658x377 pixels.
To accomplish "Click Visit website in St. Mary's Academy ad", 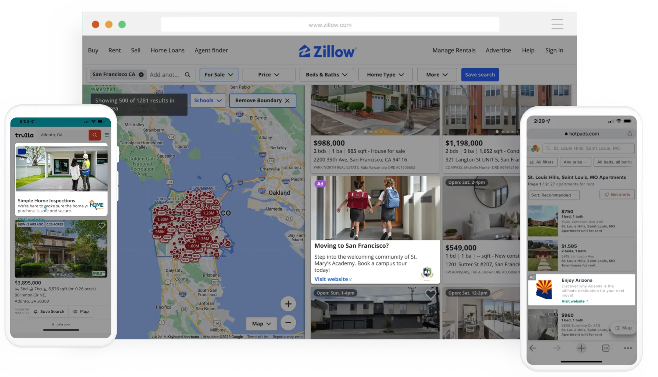I will 333,279.
